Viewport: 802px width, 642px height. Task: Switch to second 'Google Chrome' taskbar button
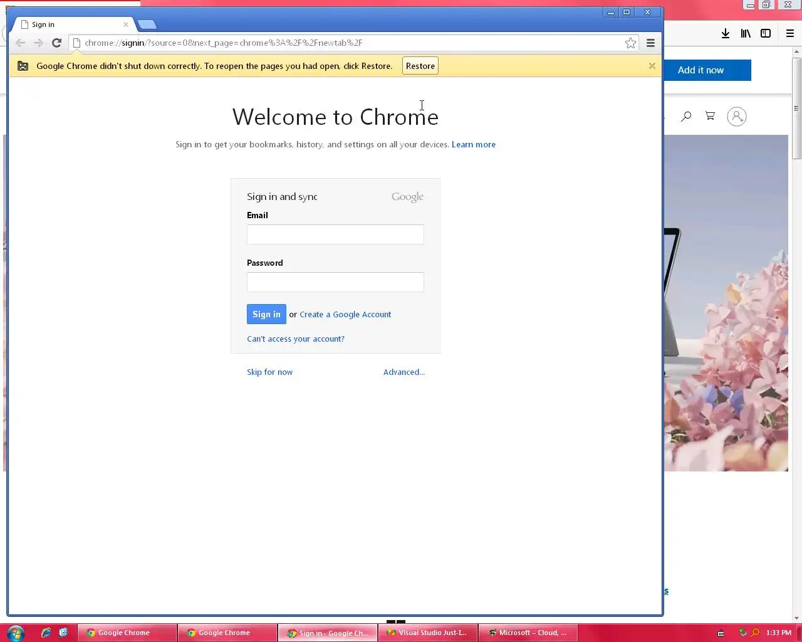coord(227,633)
